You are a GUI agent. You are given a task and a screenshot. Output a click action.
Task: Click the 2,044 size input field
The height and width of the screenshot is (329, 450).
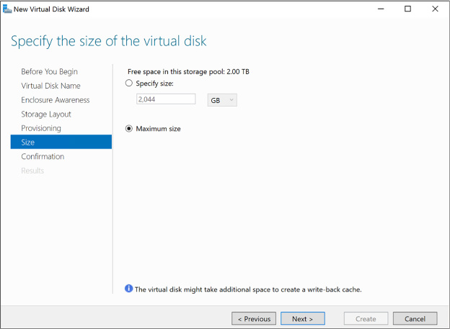point(166,99)
